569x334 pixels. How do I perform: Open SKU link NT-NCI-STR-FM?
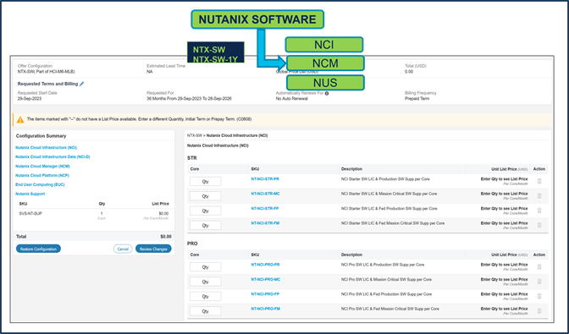coord(265,223)
